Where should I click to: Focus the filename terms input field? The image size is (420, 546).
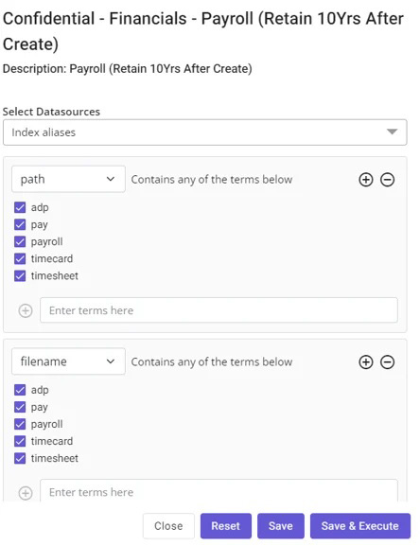click(x=219, y=491)
